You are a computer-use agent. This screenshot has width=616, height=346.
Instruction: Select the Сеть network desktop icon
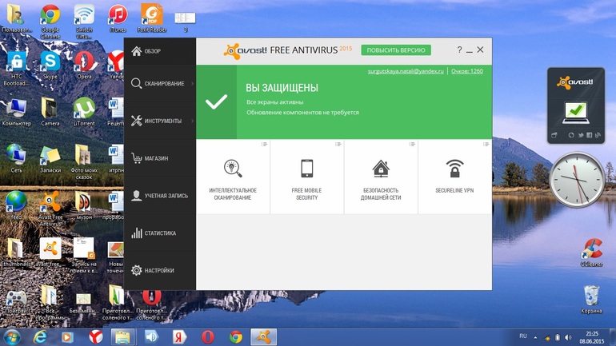[17, 158]
